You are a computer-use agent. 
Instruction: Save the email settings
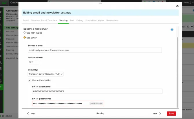pos(171,114)
